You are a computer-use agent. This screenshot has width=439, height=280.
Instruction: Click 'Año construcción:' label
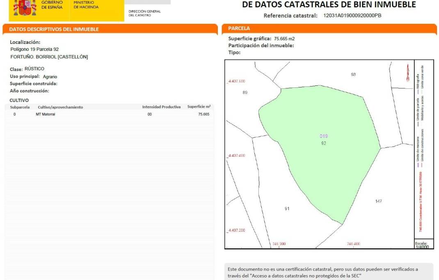click(30, 91)
